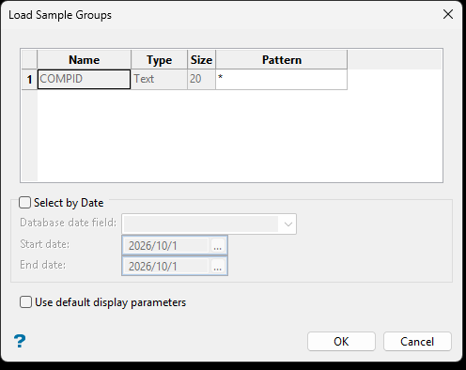This screenshot has width=466, height=370.
Task: Select the Pattern cell containing asterisk
Action: 281,79
